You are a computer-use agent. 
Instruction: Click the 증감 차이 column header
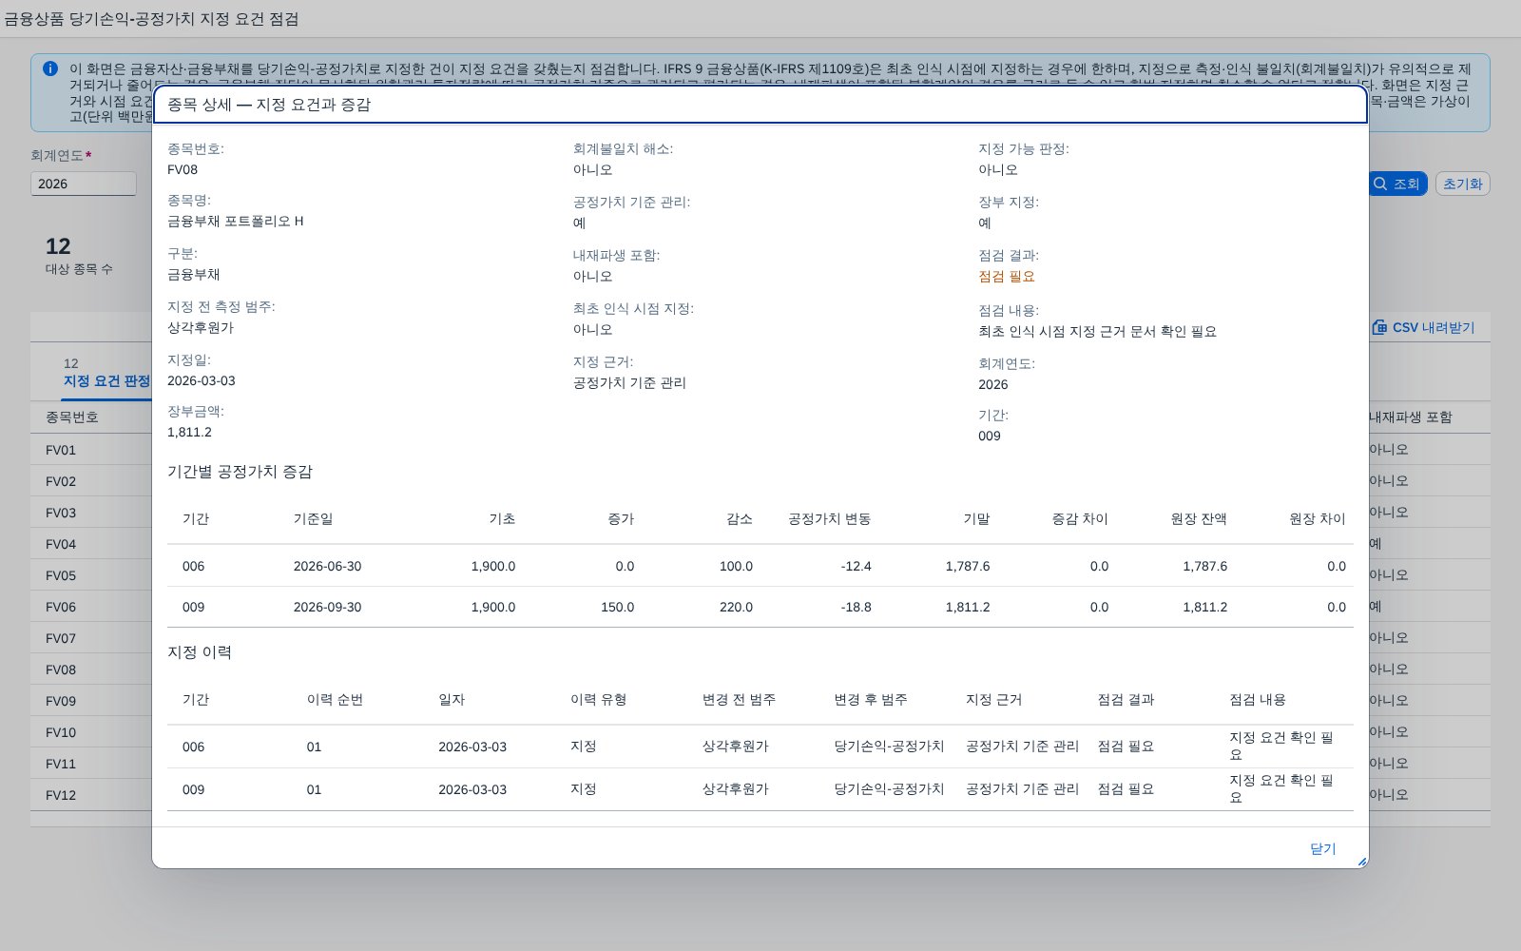[x=1080, y=519]
